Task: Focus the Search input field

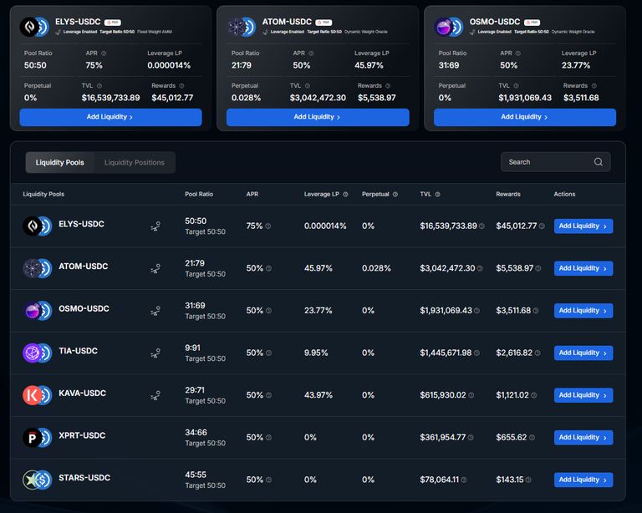Action: [548, 162]
